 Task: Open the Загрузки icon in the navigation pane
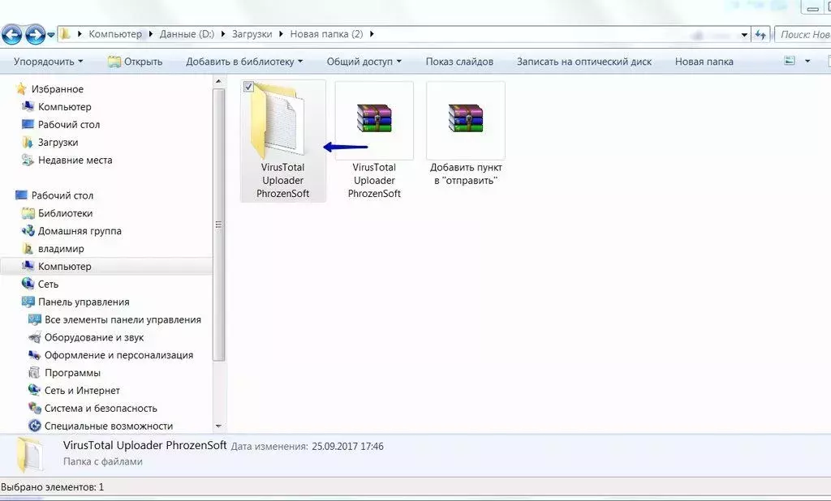28,142
